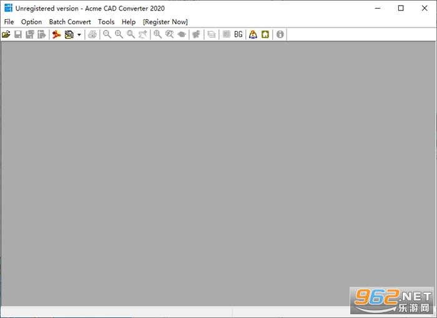
Task: Click the 3D orbit view icon
Action: pyautogui.click(x=182, y=34)
